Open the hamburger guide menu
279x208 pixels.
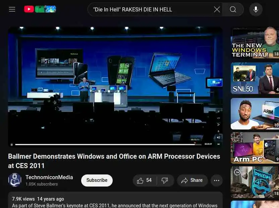point(12,9)
